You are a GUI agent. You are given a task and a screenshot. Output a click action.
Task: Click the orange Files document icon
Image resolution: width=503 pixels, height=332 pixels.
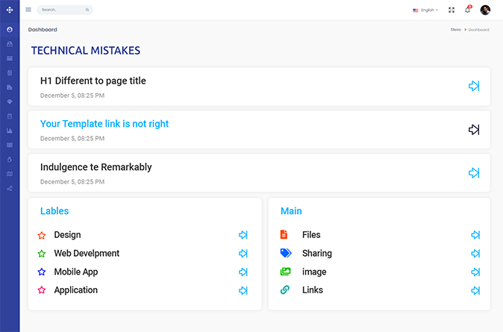coord(284,234)
